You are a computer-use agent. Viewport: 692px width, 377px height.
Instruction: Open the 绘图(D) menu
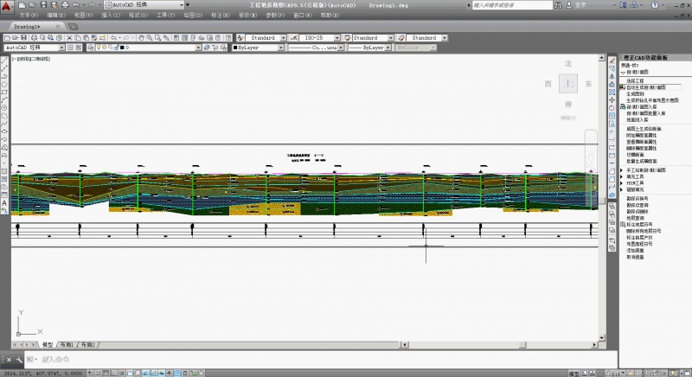point(193,16)
